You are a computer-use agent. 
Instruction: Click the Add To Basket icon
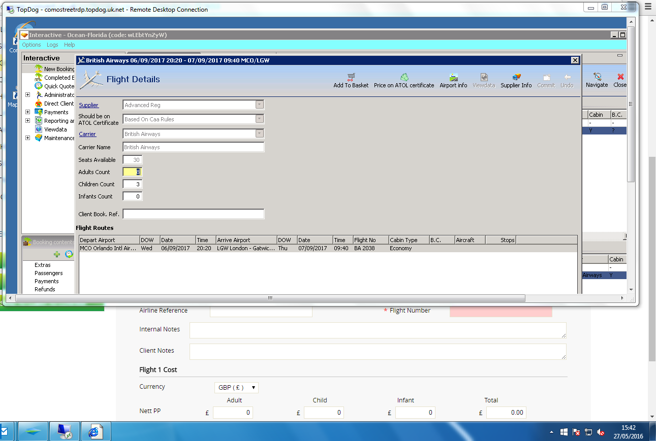click(x=351, y=77)
